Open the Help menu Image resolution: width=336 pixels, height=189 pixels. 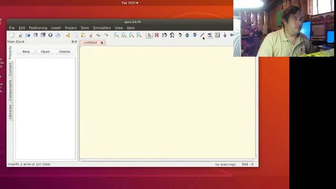[131, 28]
